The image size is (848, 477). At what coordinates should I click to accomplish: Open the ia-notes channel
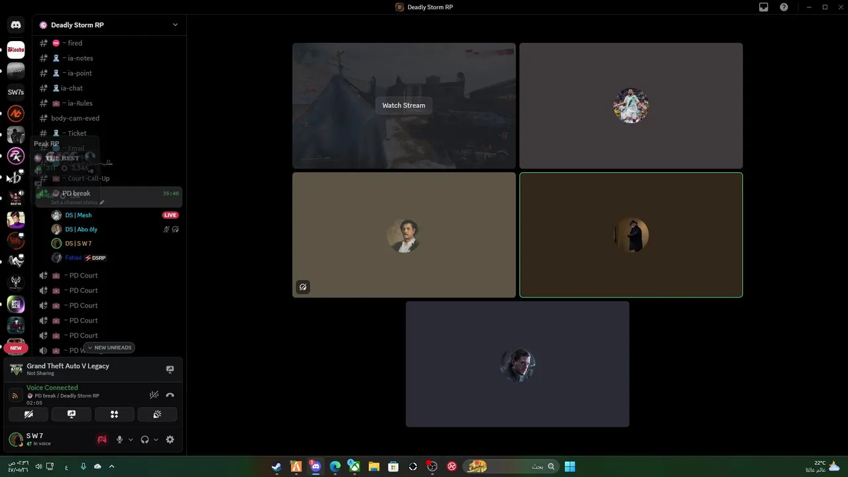coord(109,58)
